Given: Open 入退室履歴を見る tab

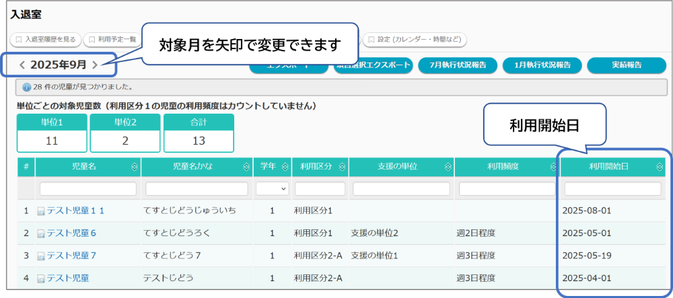Looking at the screenshot, I should click(46, 40).
